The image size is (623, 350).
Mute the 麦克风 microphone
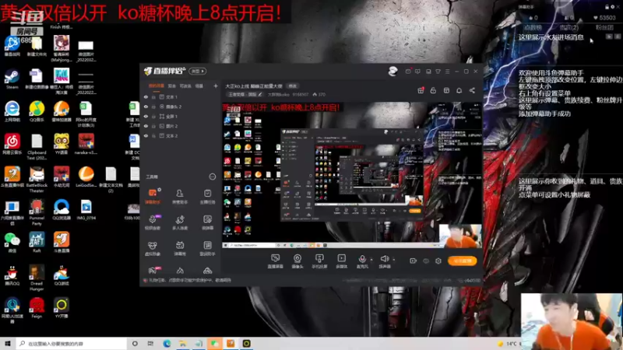click(362, 261)
